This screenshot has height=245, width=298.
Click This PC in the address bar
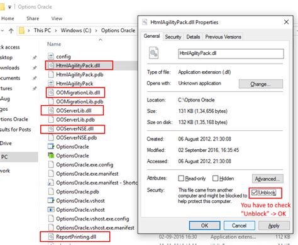click(42, 30)
